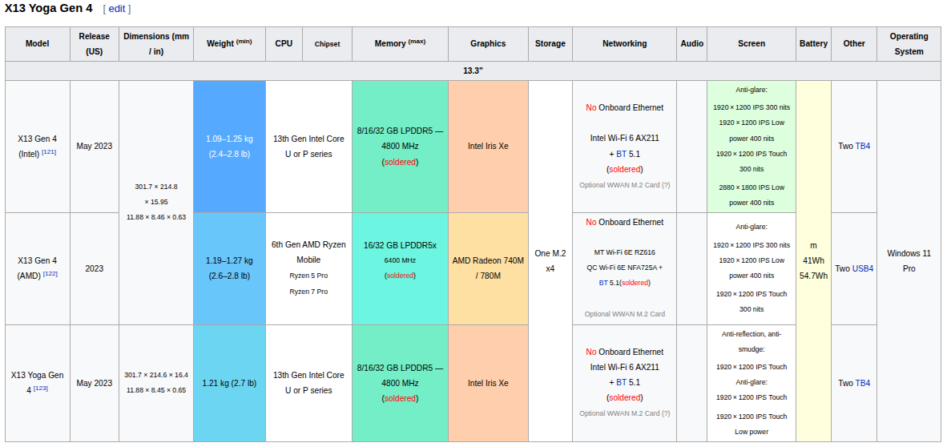The image size is (947, 447).
Task: Click the 6th Gen AMD Ryzen Mobile cell
Action: coord(308,268)
